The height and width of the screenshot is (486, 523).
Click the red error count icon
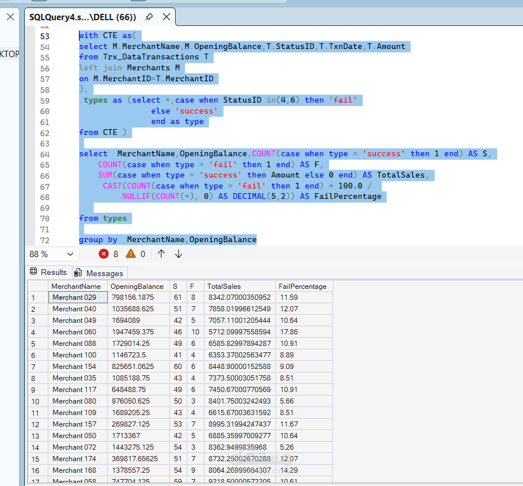pos(104,254)
